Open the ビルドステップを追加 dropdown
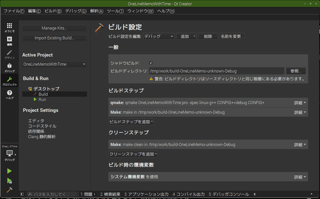This screenshot has width=320, height=199. tap(131, 122)
